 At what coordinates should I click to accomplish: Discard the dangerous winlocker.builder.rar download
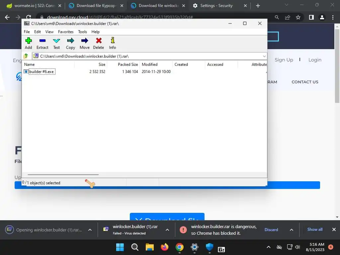pyautogui.click(x=271, y=230)
